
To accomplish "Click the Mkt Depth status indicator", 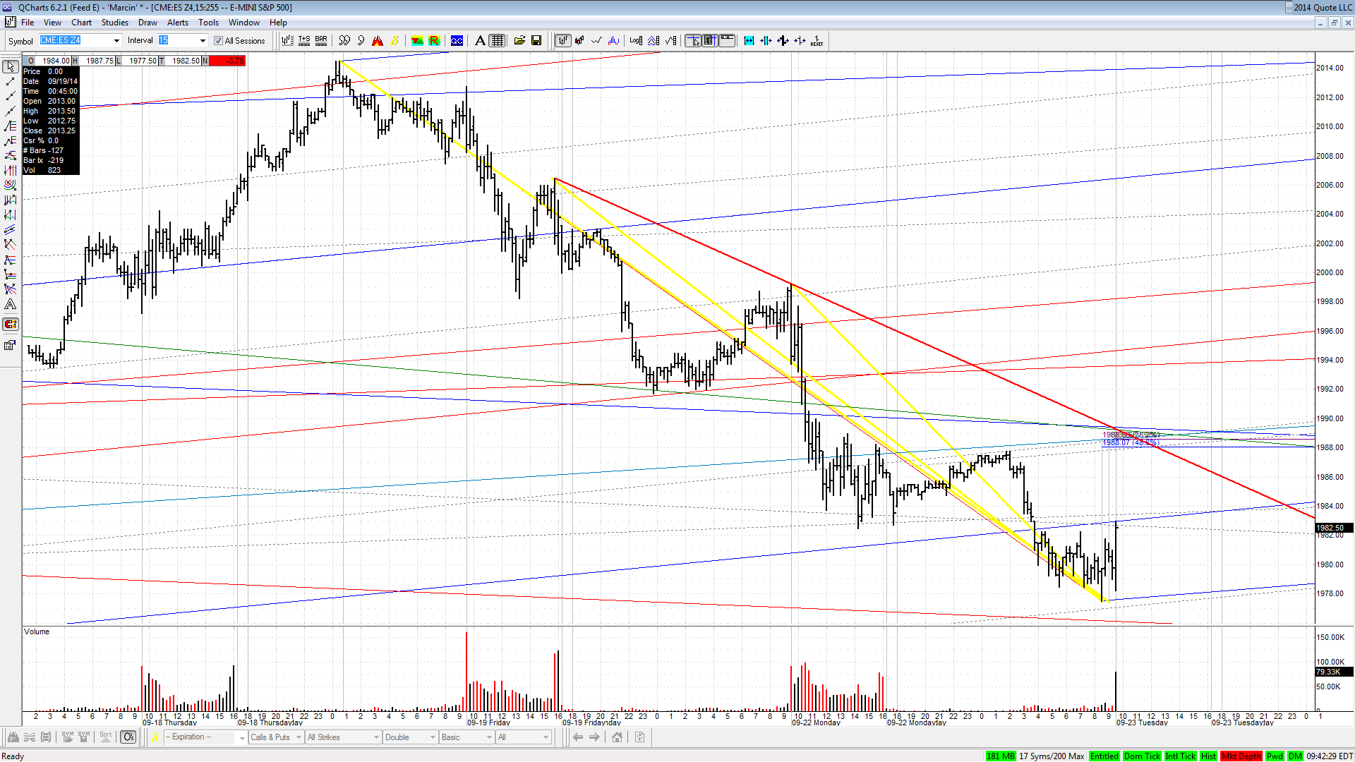I will point(1241,756).
